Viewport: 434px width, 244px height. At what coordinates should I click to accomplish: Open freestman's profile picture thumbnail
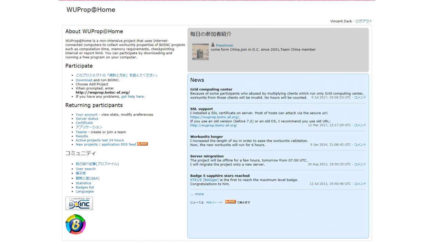pyautogui.click(x=200, y=52)
